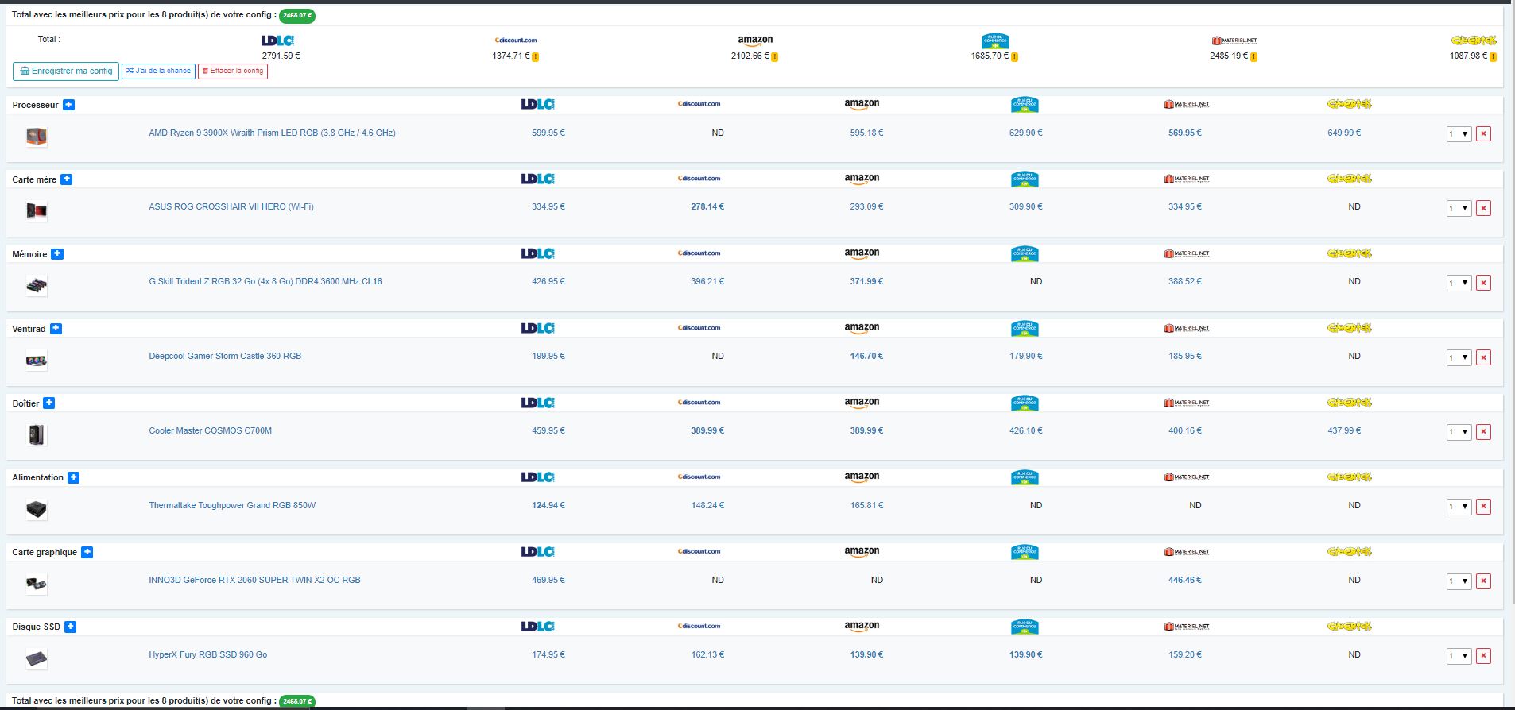Add a product to the Mémoire category
The image size is (1515, 710).
[x=57, y=254]
